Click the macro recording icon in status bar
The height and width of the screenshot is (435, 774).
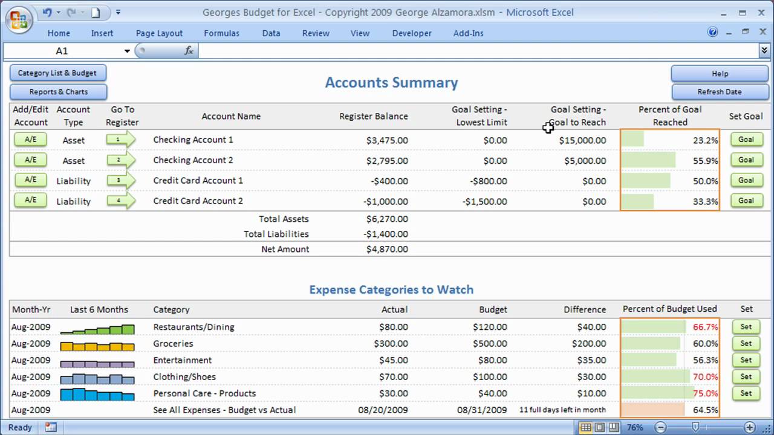pyautogui.click(x=51, y=427)
